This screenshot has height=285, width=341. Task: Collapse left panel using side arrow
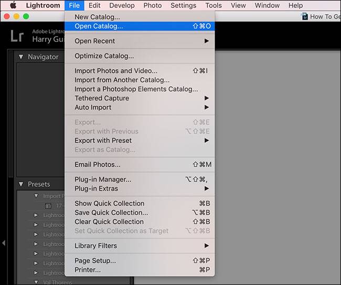pyautogui.click(x=4, y=243)
